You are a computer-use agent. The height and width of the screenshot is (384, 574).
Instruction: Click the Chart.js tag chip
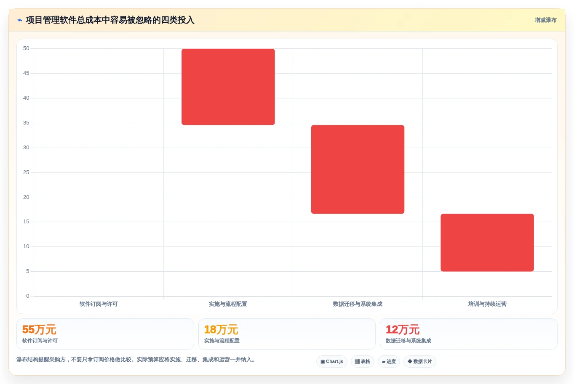[332, 362]
